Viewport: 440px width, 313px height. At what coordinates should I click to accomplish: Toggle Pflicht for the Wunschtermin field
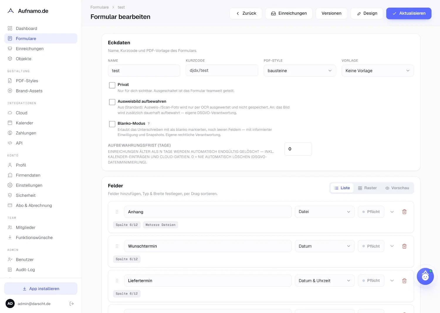click(x=371, y=246)
